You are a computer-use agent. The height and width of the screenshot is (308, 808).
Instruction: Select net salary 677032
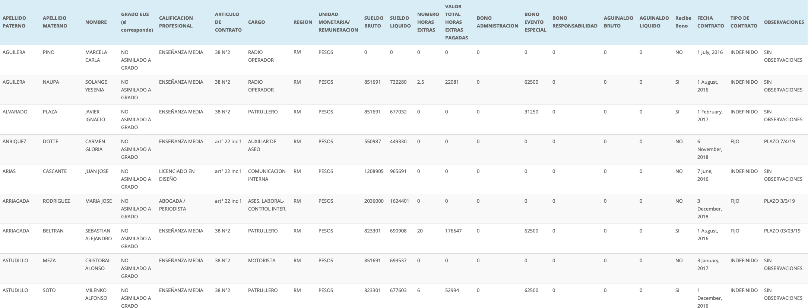point(398,112)
